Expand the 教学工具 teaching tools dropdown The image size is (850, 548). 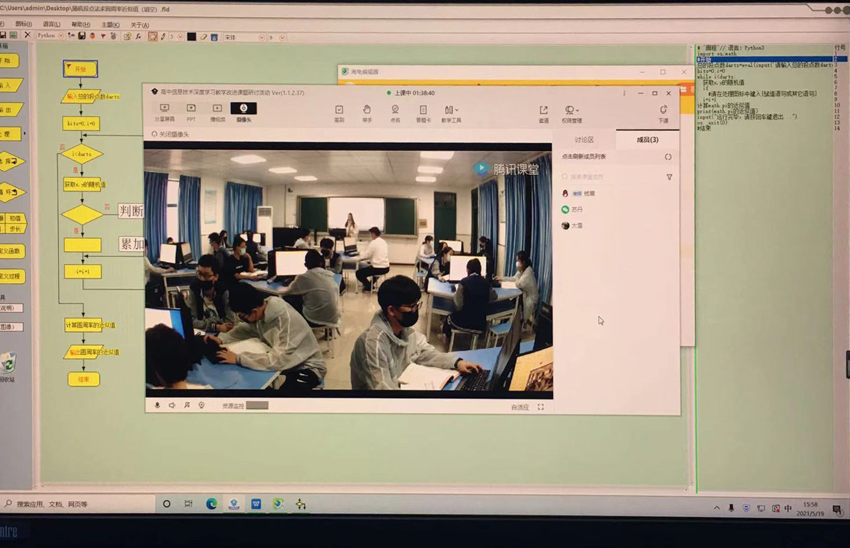coord(451,112)
